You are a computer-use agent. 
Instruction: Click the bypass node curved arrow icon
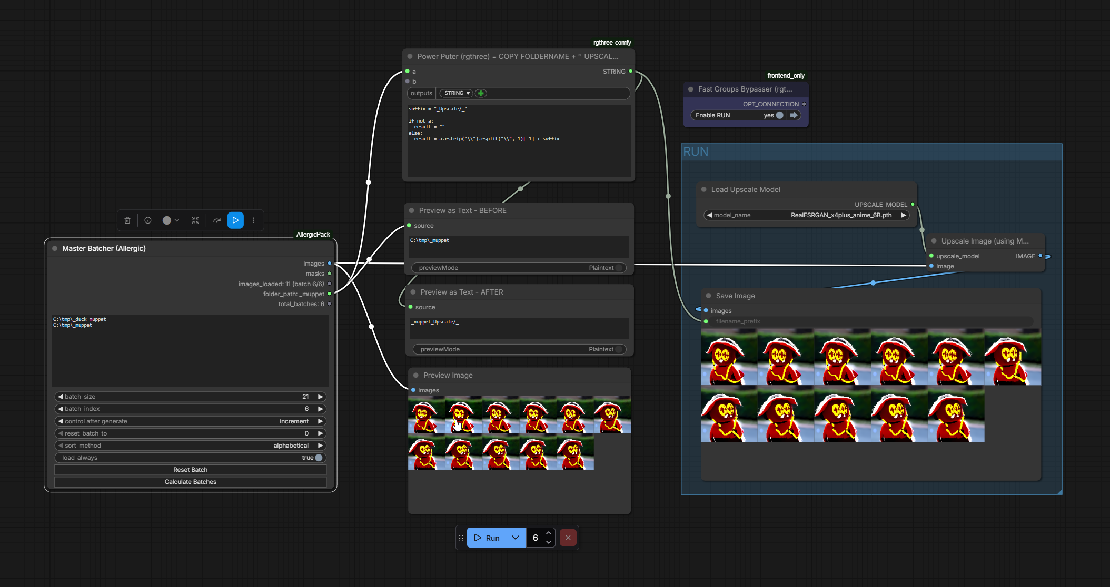[216, 220]
